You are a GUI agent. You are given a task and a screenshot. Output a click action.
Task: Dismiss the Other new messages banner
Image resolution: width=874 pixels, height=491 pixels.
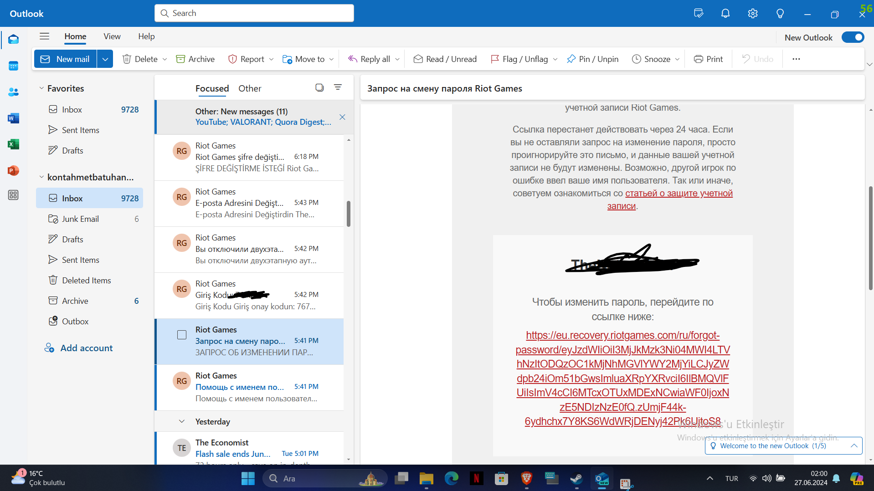[x=342, y=117]
